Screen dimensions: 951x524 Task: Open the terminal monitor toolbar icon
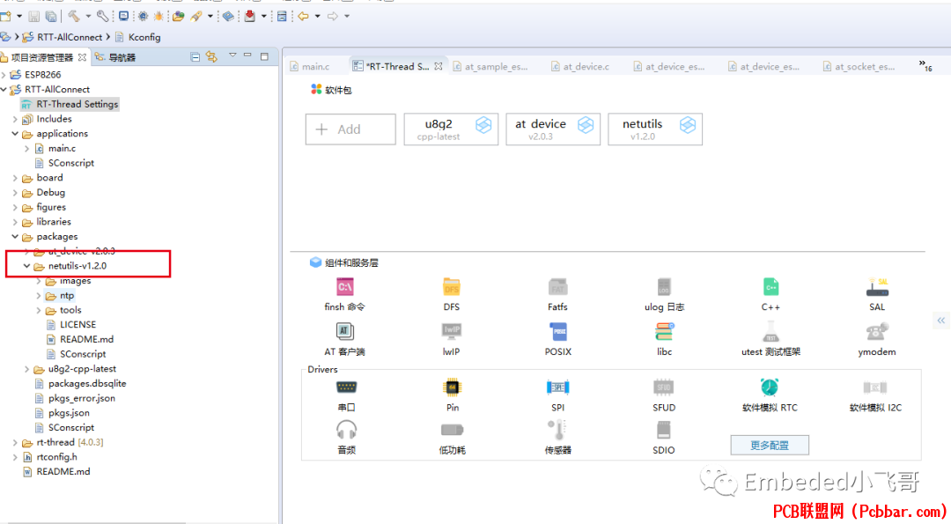[x=124, y=17]
